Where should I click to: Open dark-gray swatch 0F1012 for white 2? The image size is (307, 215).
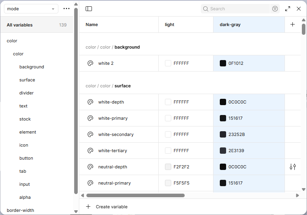click(223, 63)
